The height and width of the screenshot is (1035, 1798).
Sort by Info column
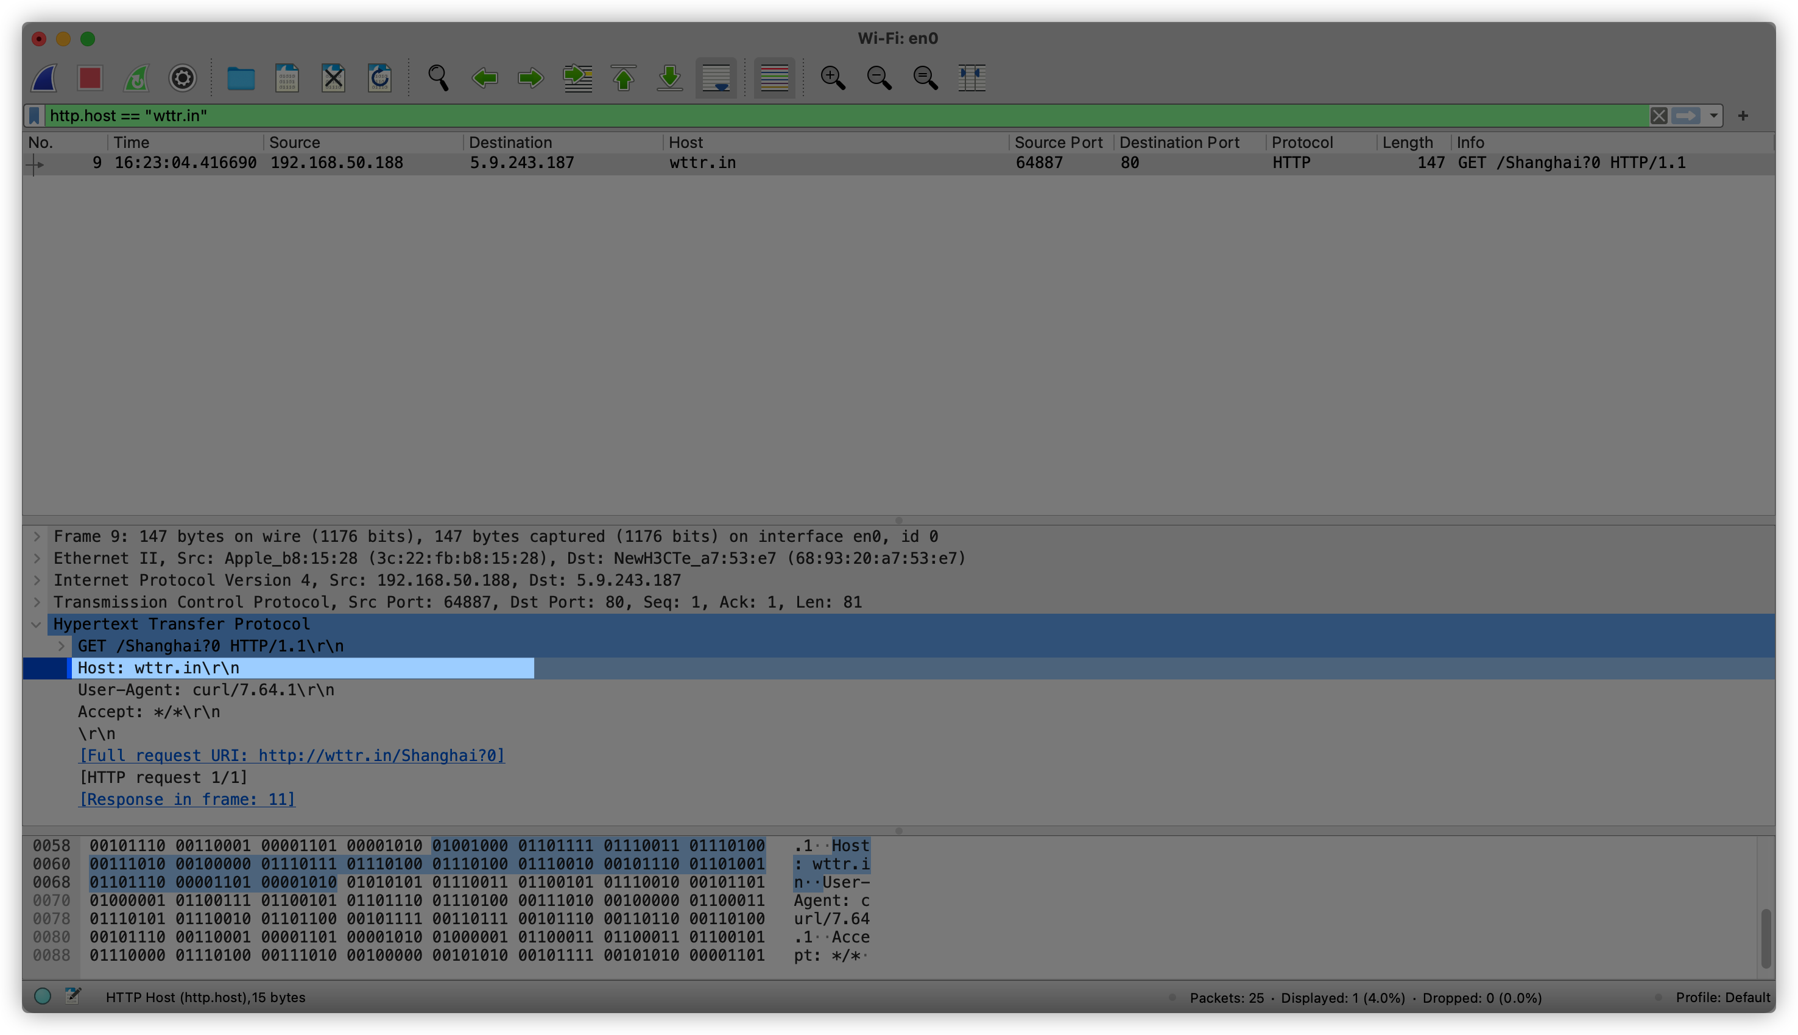pos(1613,142)
